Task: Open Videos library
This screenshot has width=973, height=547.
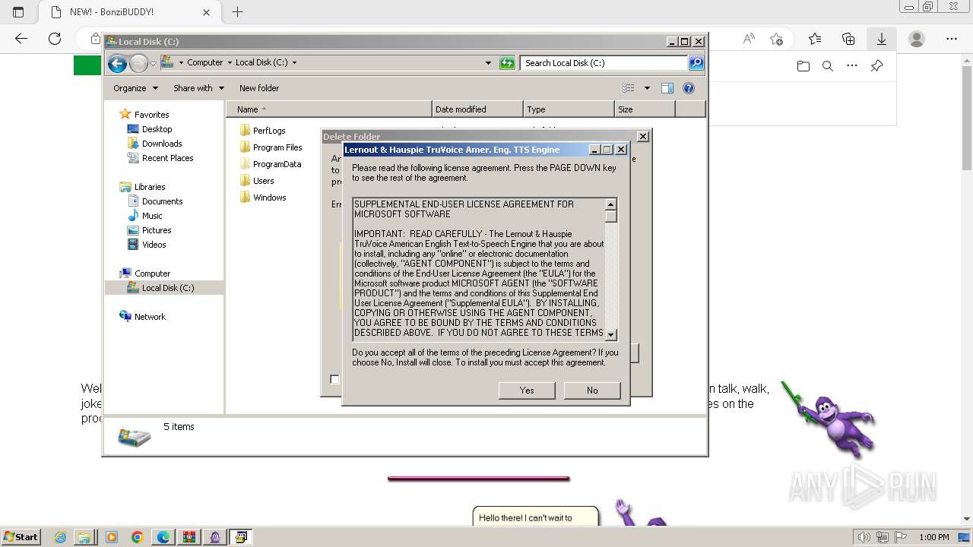Action: [x=154, y=245]
